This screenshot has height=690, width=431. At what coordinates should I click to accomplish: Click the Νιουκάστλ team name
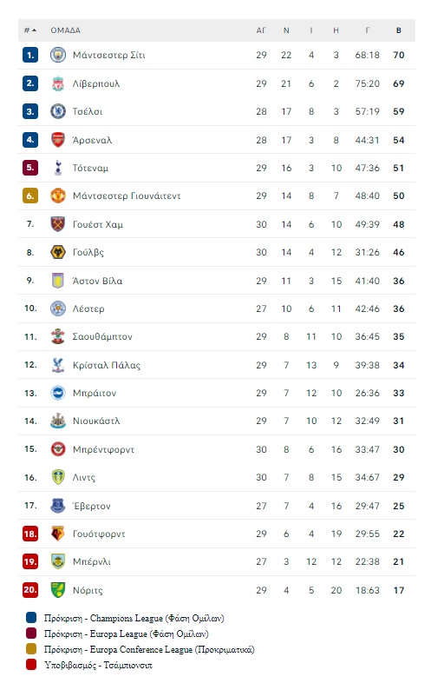(x=96, y=421)
